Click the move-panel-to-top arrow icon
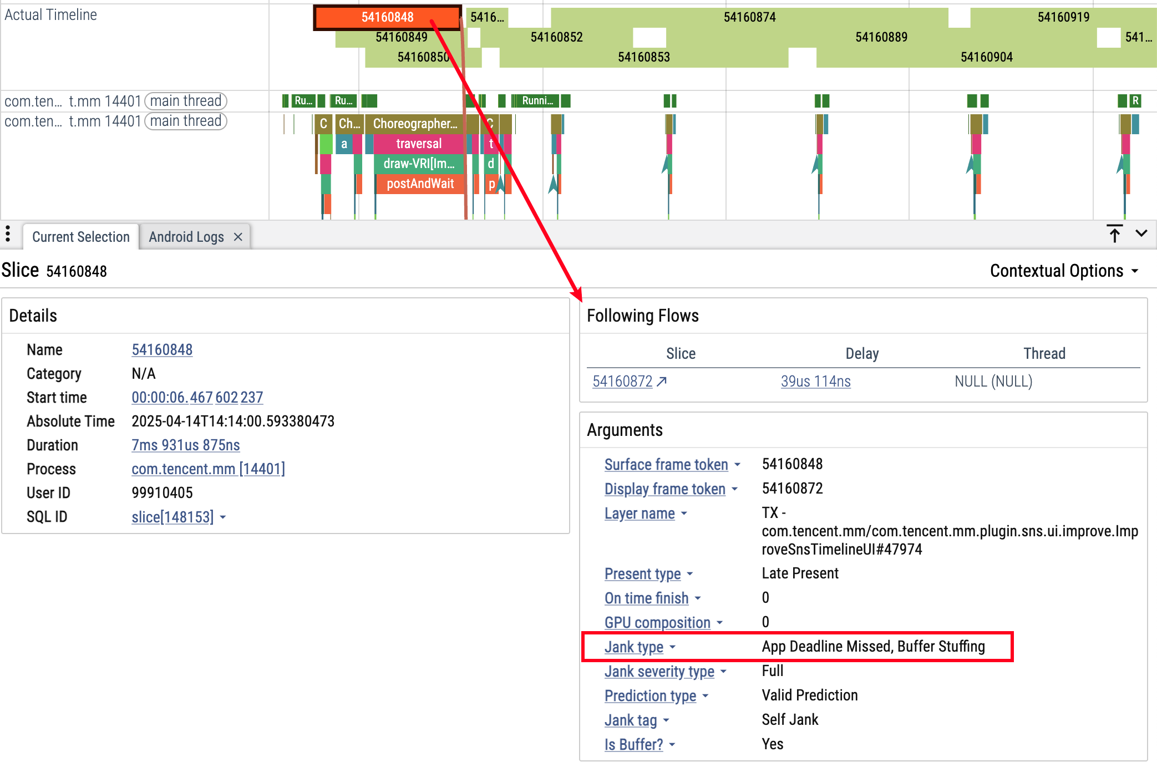The width and height of the screenshot is (1157, 762). (1114, 233)
